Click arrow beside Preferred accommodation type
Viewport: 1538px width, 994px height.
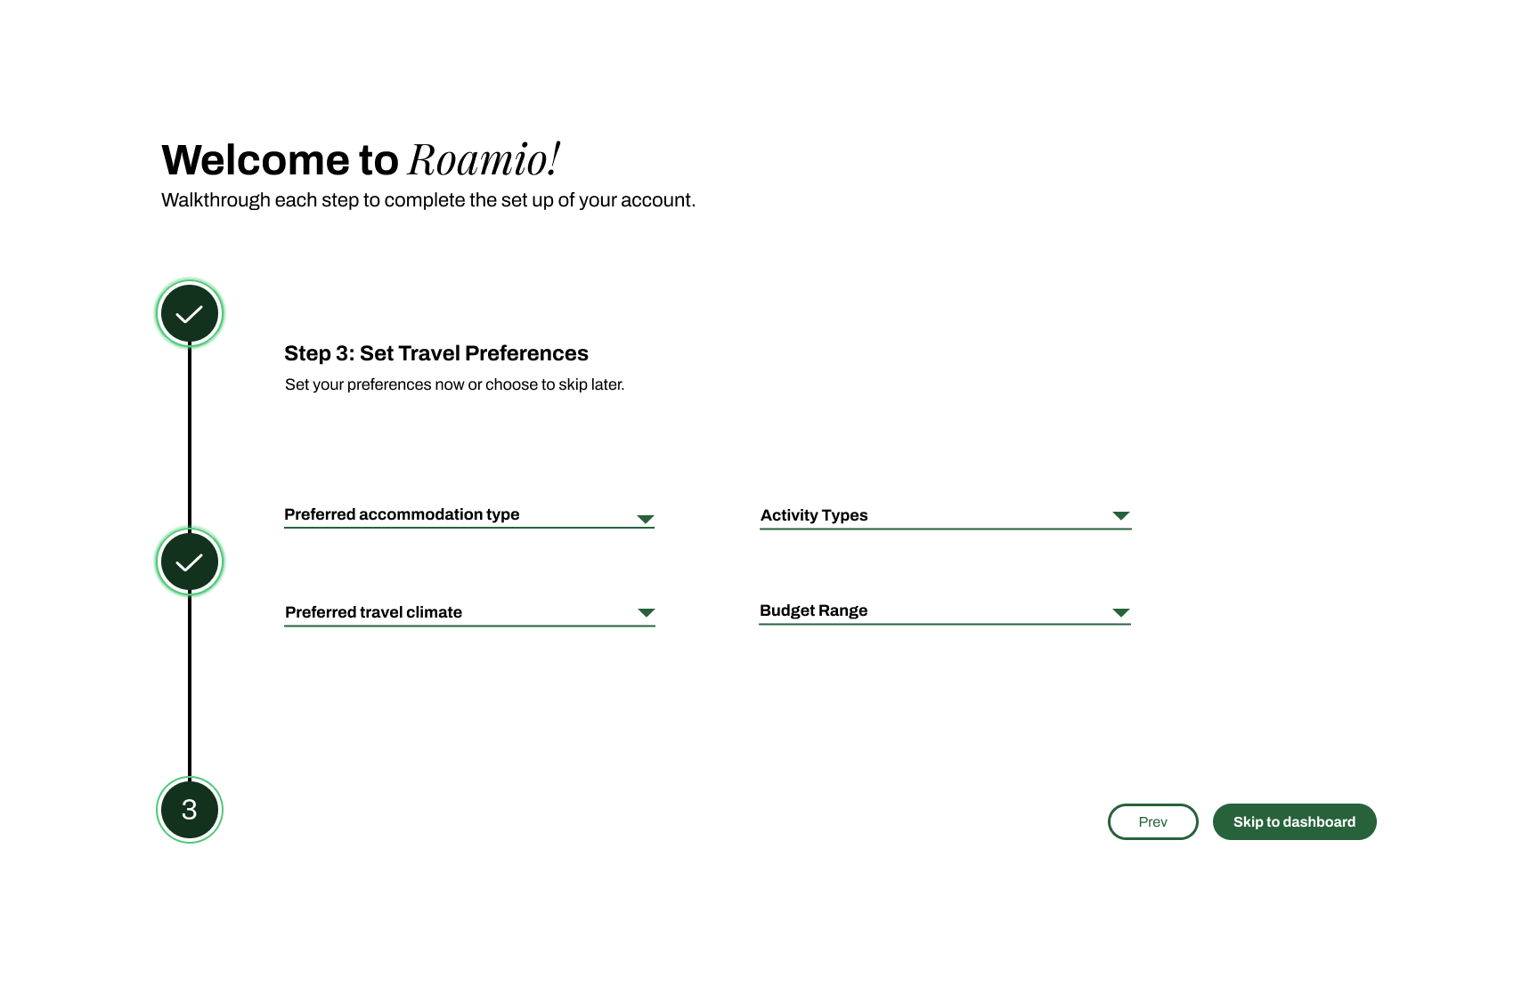coord(646,519)
